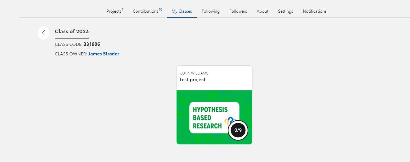The image size is (410, 162).
Task: Click the JOHN WILLIAMS name on card
Action: point(194,73)
